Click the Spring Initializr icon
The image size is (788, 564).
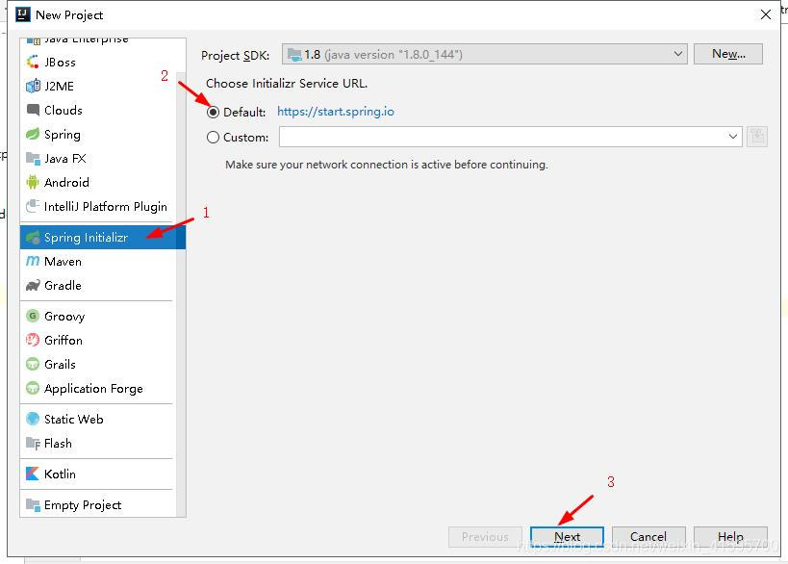(33, 238)
